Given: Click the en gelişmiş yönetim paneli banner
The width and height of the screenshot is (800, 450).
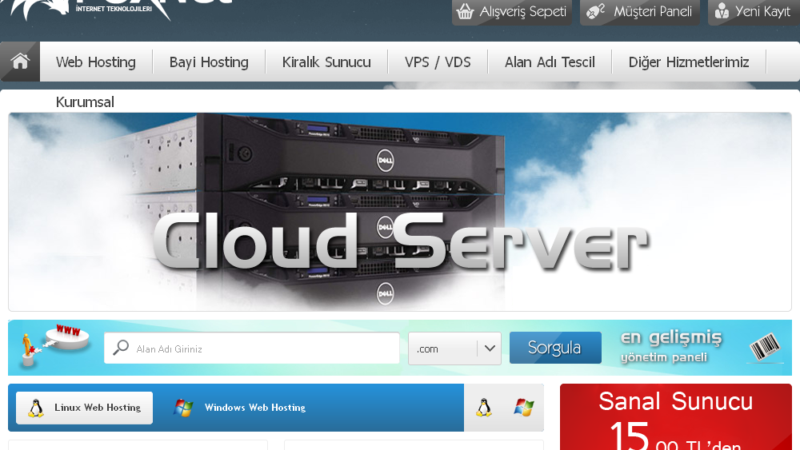Looking at the screenshot, I should [x=671, y=347].
